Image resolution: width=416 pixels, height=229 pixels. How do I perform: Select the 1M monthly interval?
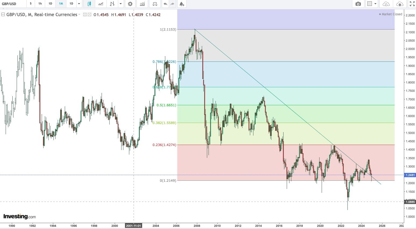point(61,4)
